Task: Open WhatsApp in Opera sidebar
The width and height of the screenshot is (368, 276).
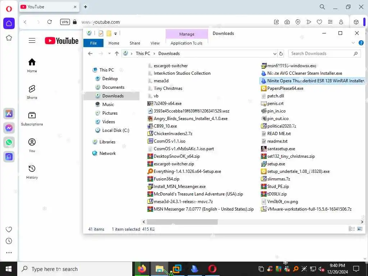Action: tap(9, 142)
